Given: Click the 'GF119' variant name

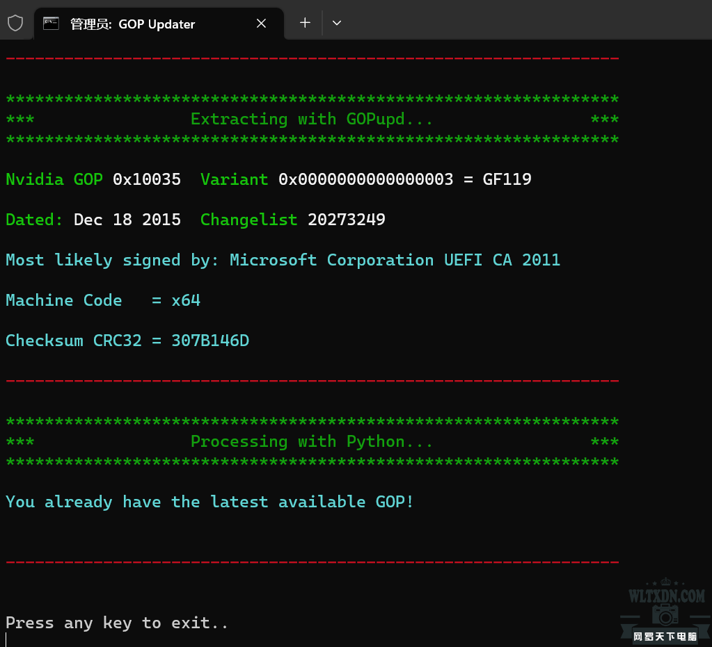Looking at the screenshot, I should click(507, 179).
